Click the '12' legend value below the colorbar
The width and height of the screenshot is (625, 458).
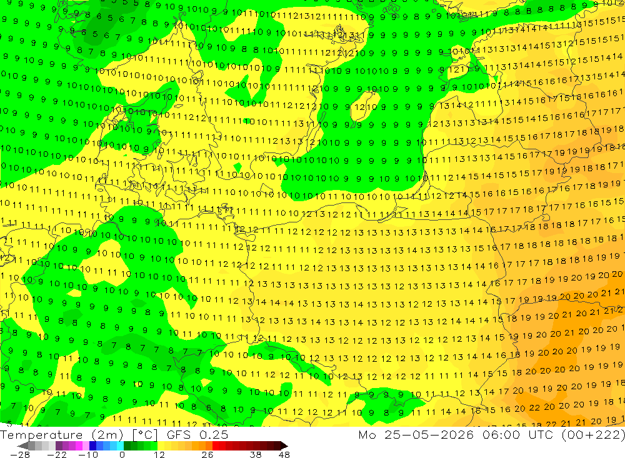[x=159, y=455]
